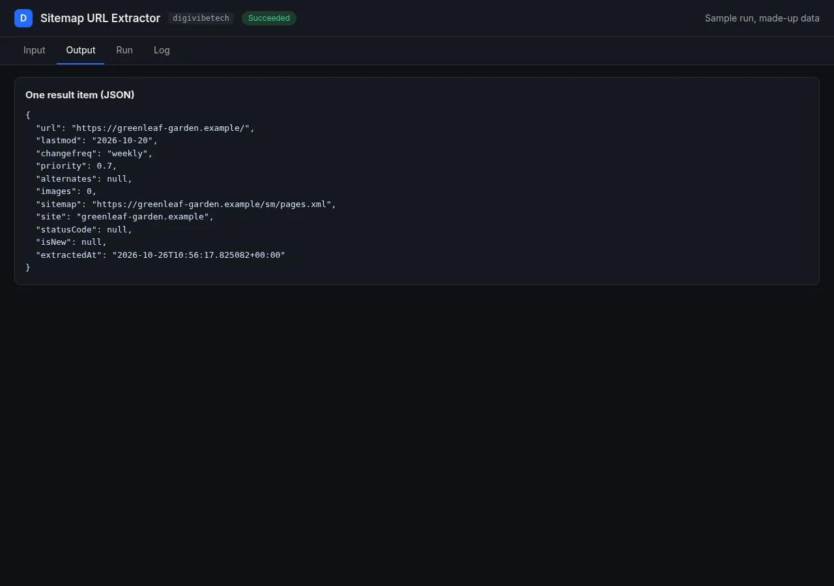Viewport: 834px width, 586px height.
Task: Click the "isNew": null line
Action: tap(71, 242)
